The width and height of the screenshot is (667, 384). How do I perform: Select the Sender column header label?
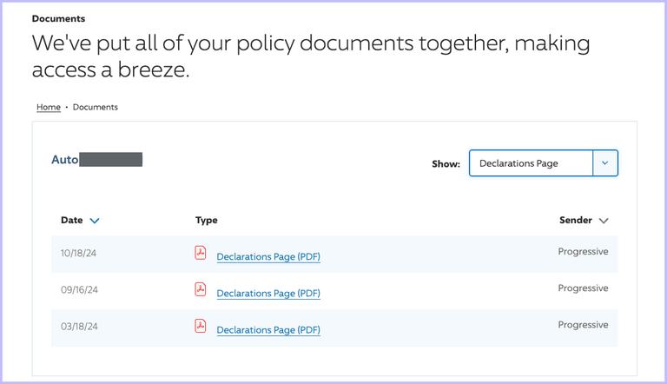(576, 220)
